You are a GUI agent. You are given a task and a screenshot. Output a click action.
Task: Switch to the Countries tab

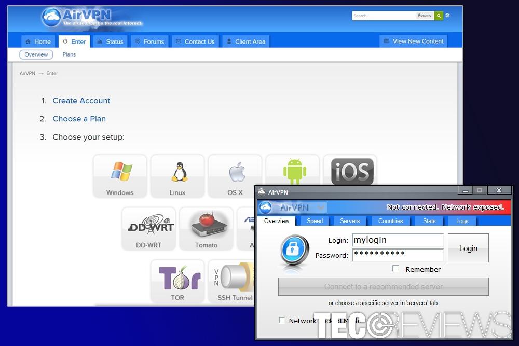(391, 221)
